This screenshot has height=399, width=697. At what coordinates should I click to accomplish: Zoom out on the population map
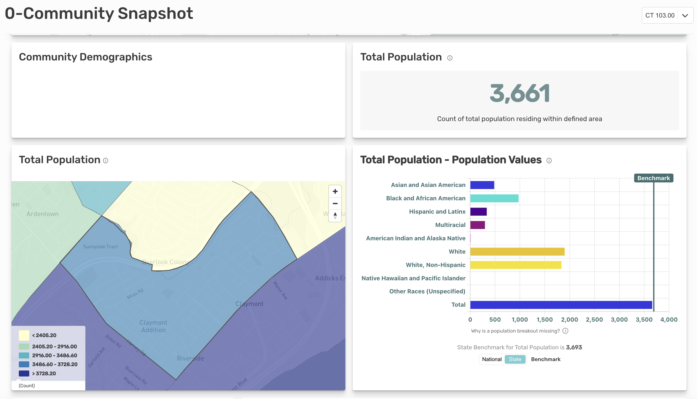click(x=335, y=203)
